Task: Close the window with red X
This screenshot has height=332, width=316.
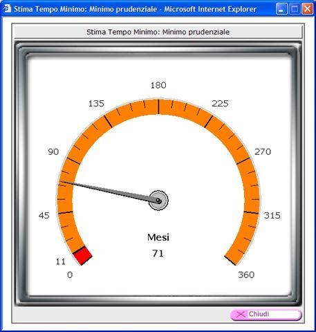Action: pyautogui.click(x=307, y=9)
